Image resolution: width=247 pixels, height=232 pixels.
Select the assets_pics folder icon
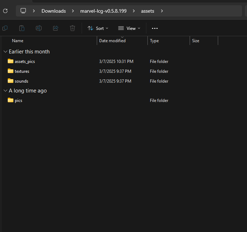(x=11, y=61)
